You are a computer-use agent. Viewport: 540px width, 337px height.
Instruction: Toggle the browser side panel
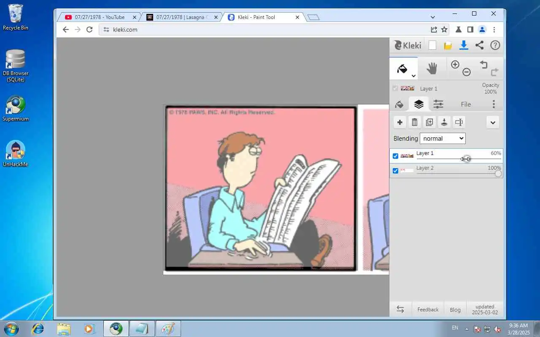[x=470, y=29]
